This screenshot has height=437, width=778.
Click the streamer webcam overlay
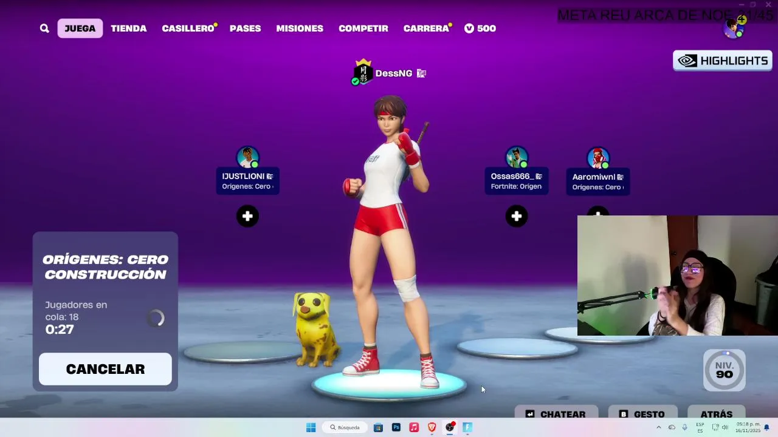(x=677, y=276)
